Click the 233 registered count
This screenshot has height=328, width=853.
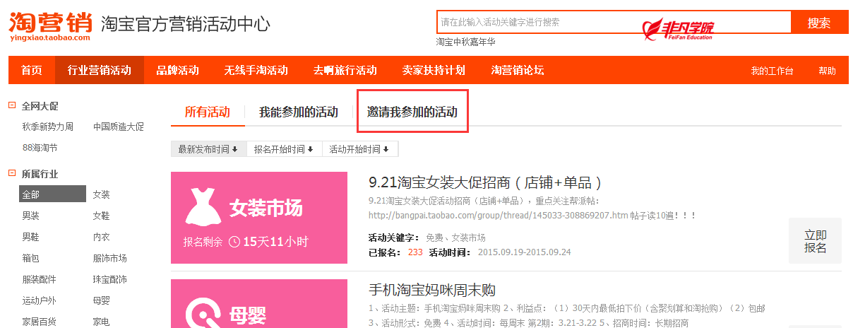(415, 252)
